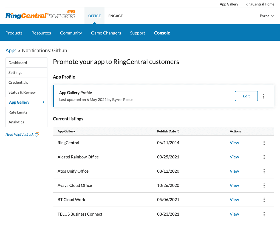The image size is (280, 226).
Task: View the Atos Unify Office listing
Action: [234, 171]
